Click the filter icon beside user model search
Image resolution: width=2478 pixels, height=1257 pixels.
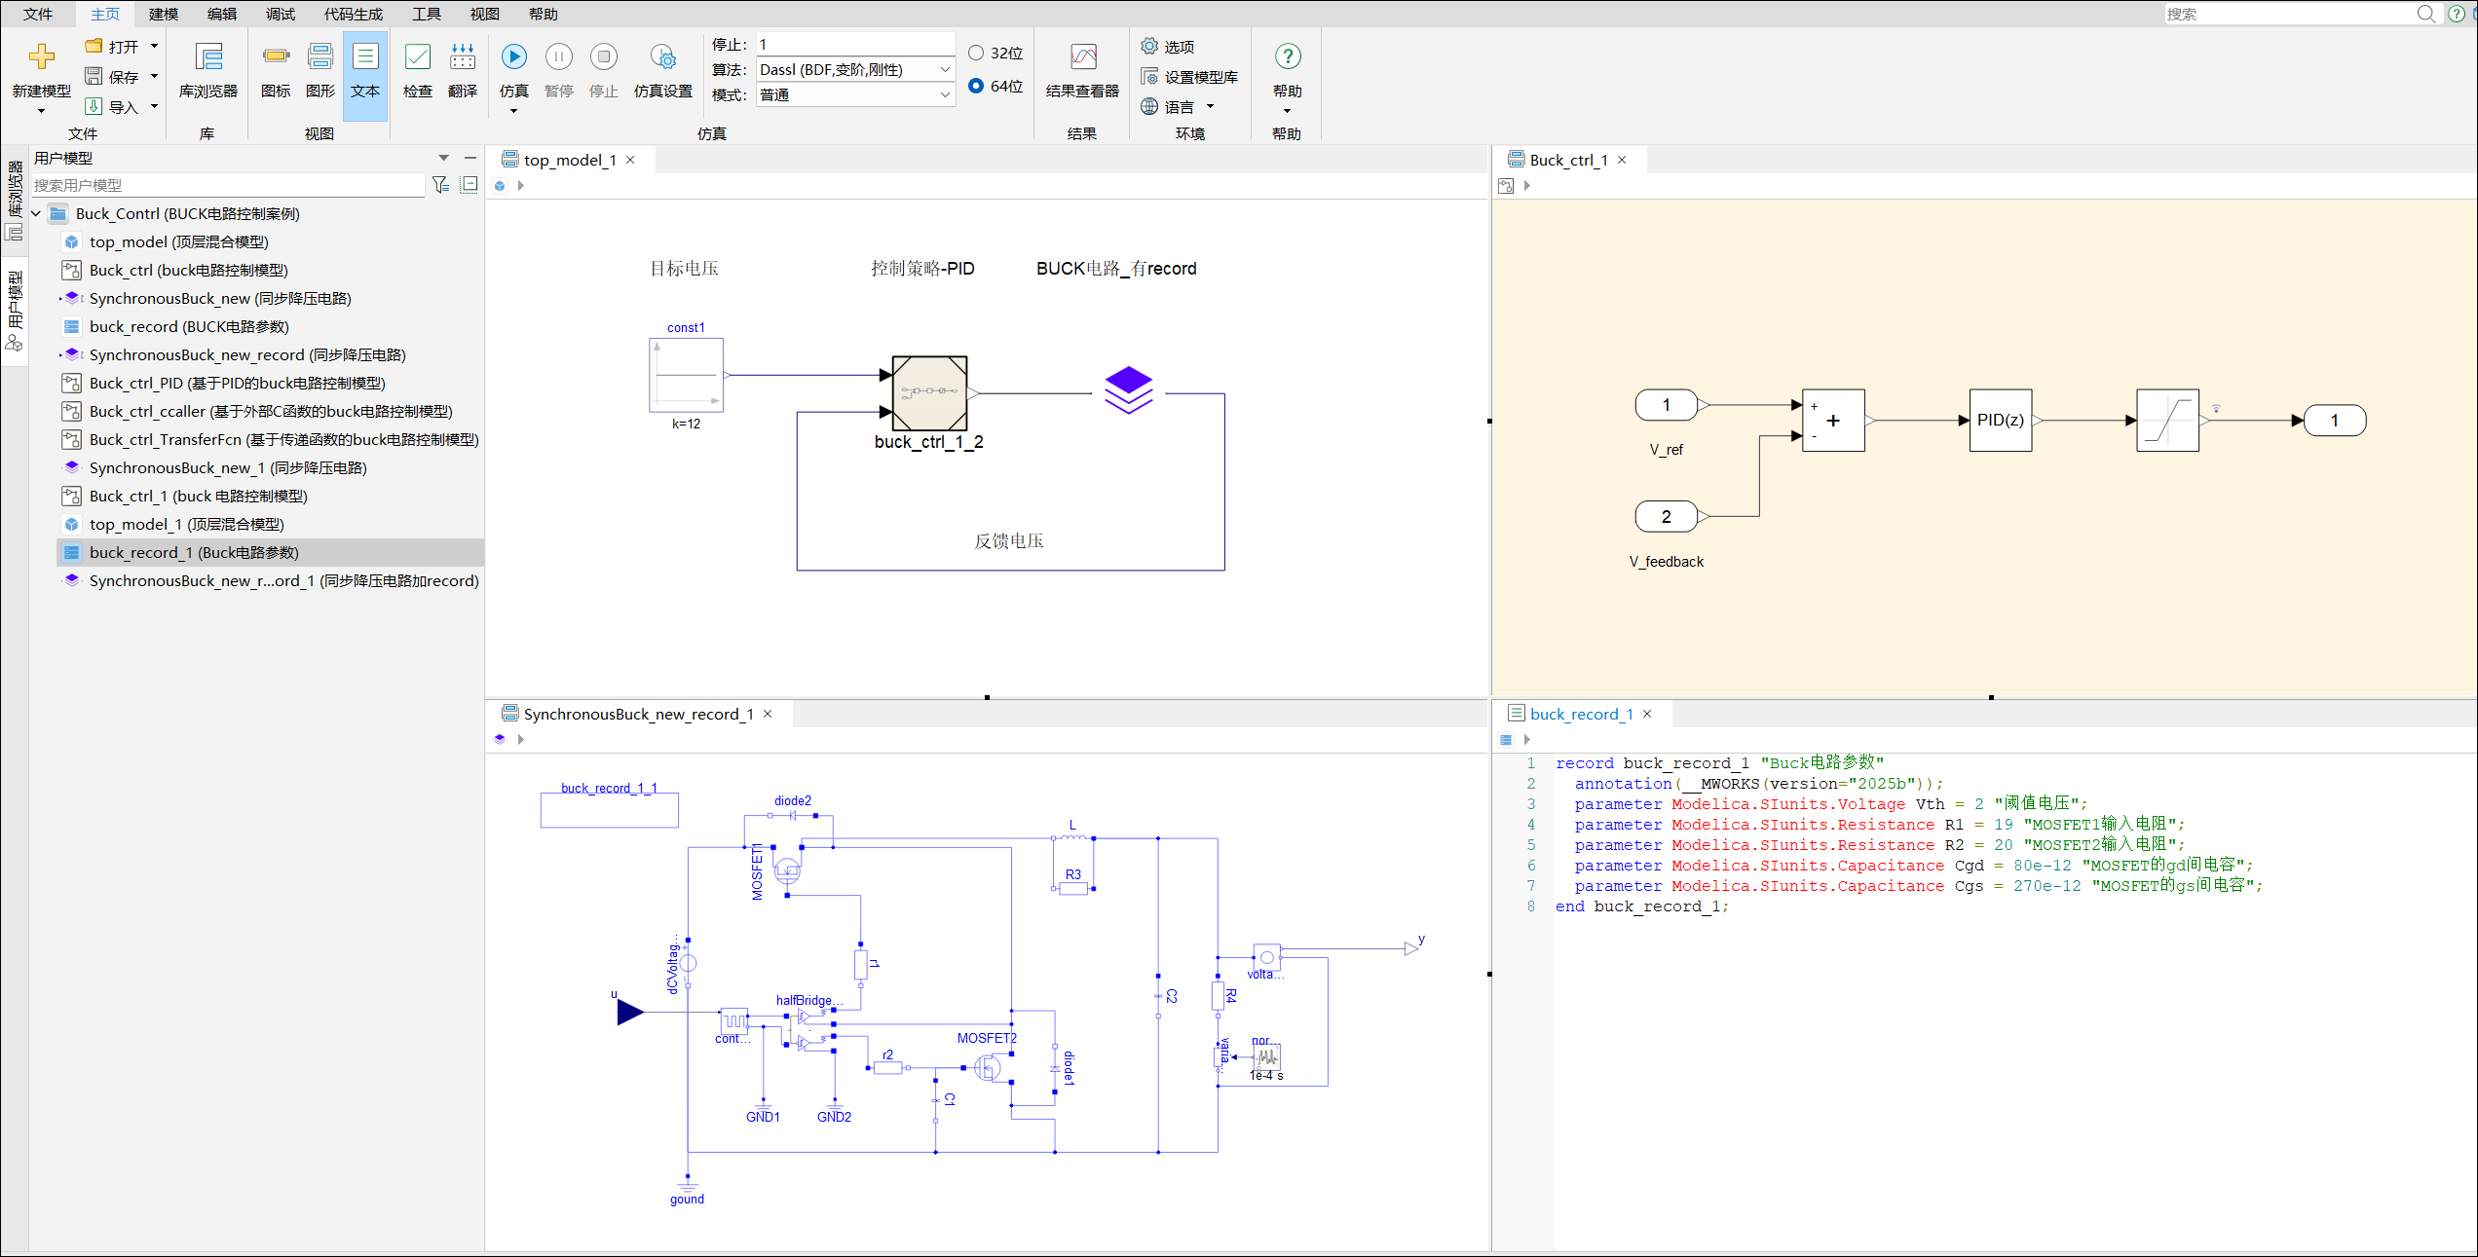click(x=440, y=184)
